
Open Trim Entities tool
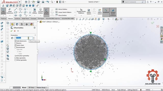[x=35, y=11]
